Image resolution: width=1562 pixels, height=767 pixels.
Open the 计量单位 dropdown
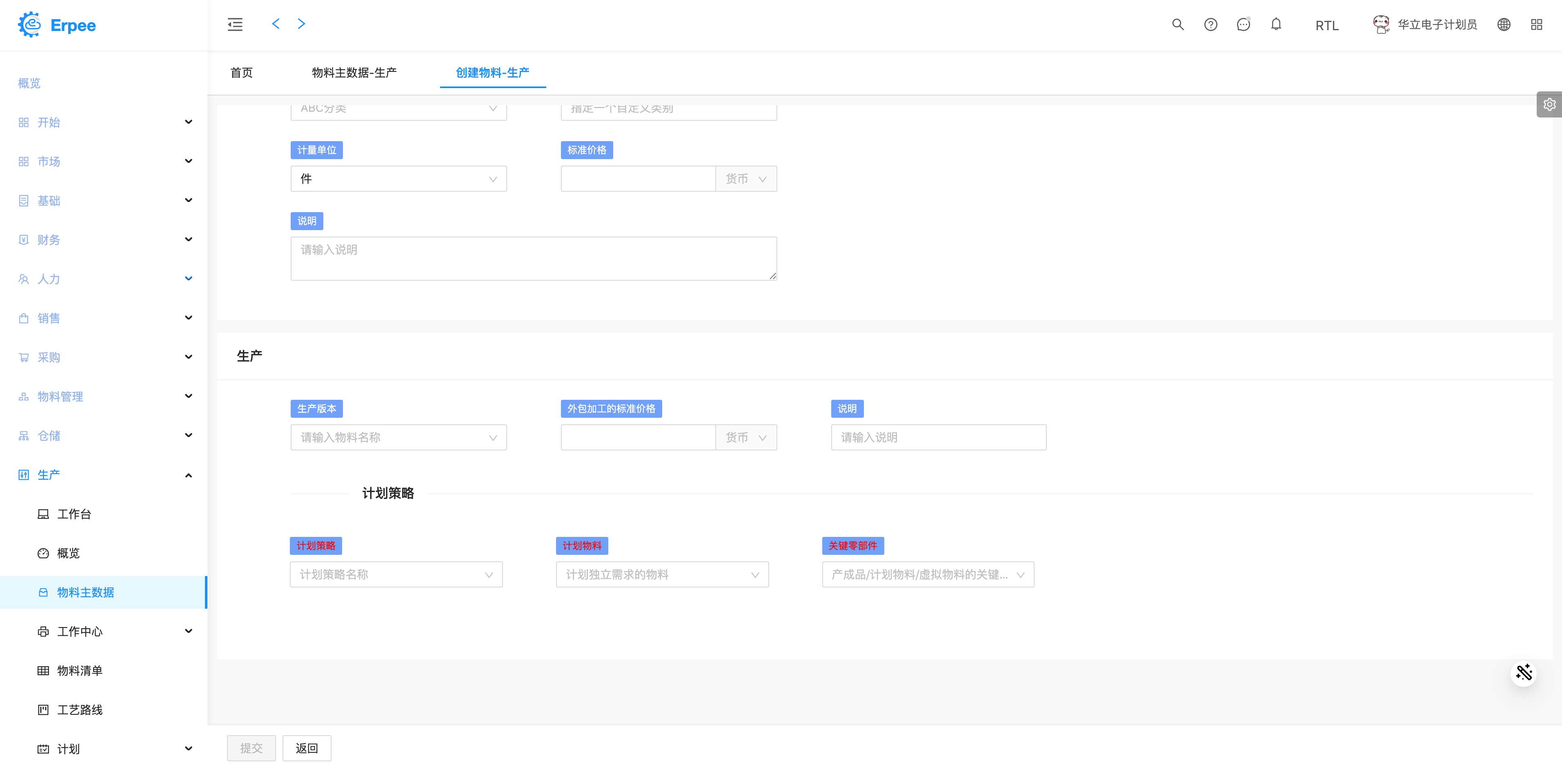click(x=398, y=179)
